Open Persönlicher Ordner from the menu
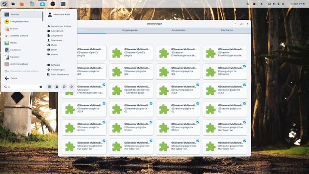 (x=59, y=26)
